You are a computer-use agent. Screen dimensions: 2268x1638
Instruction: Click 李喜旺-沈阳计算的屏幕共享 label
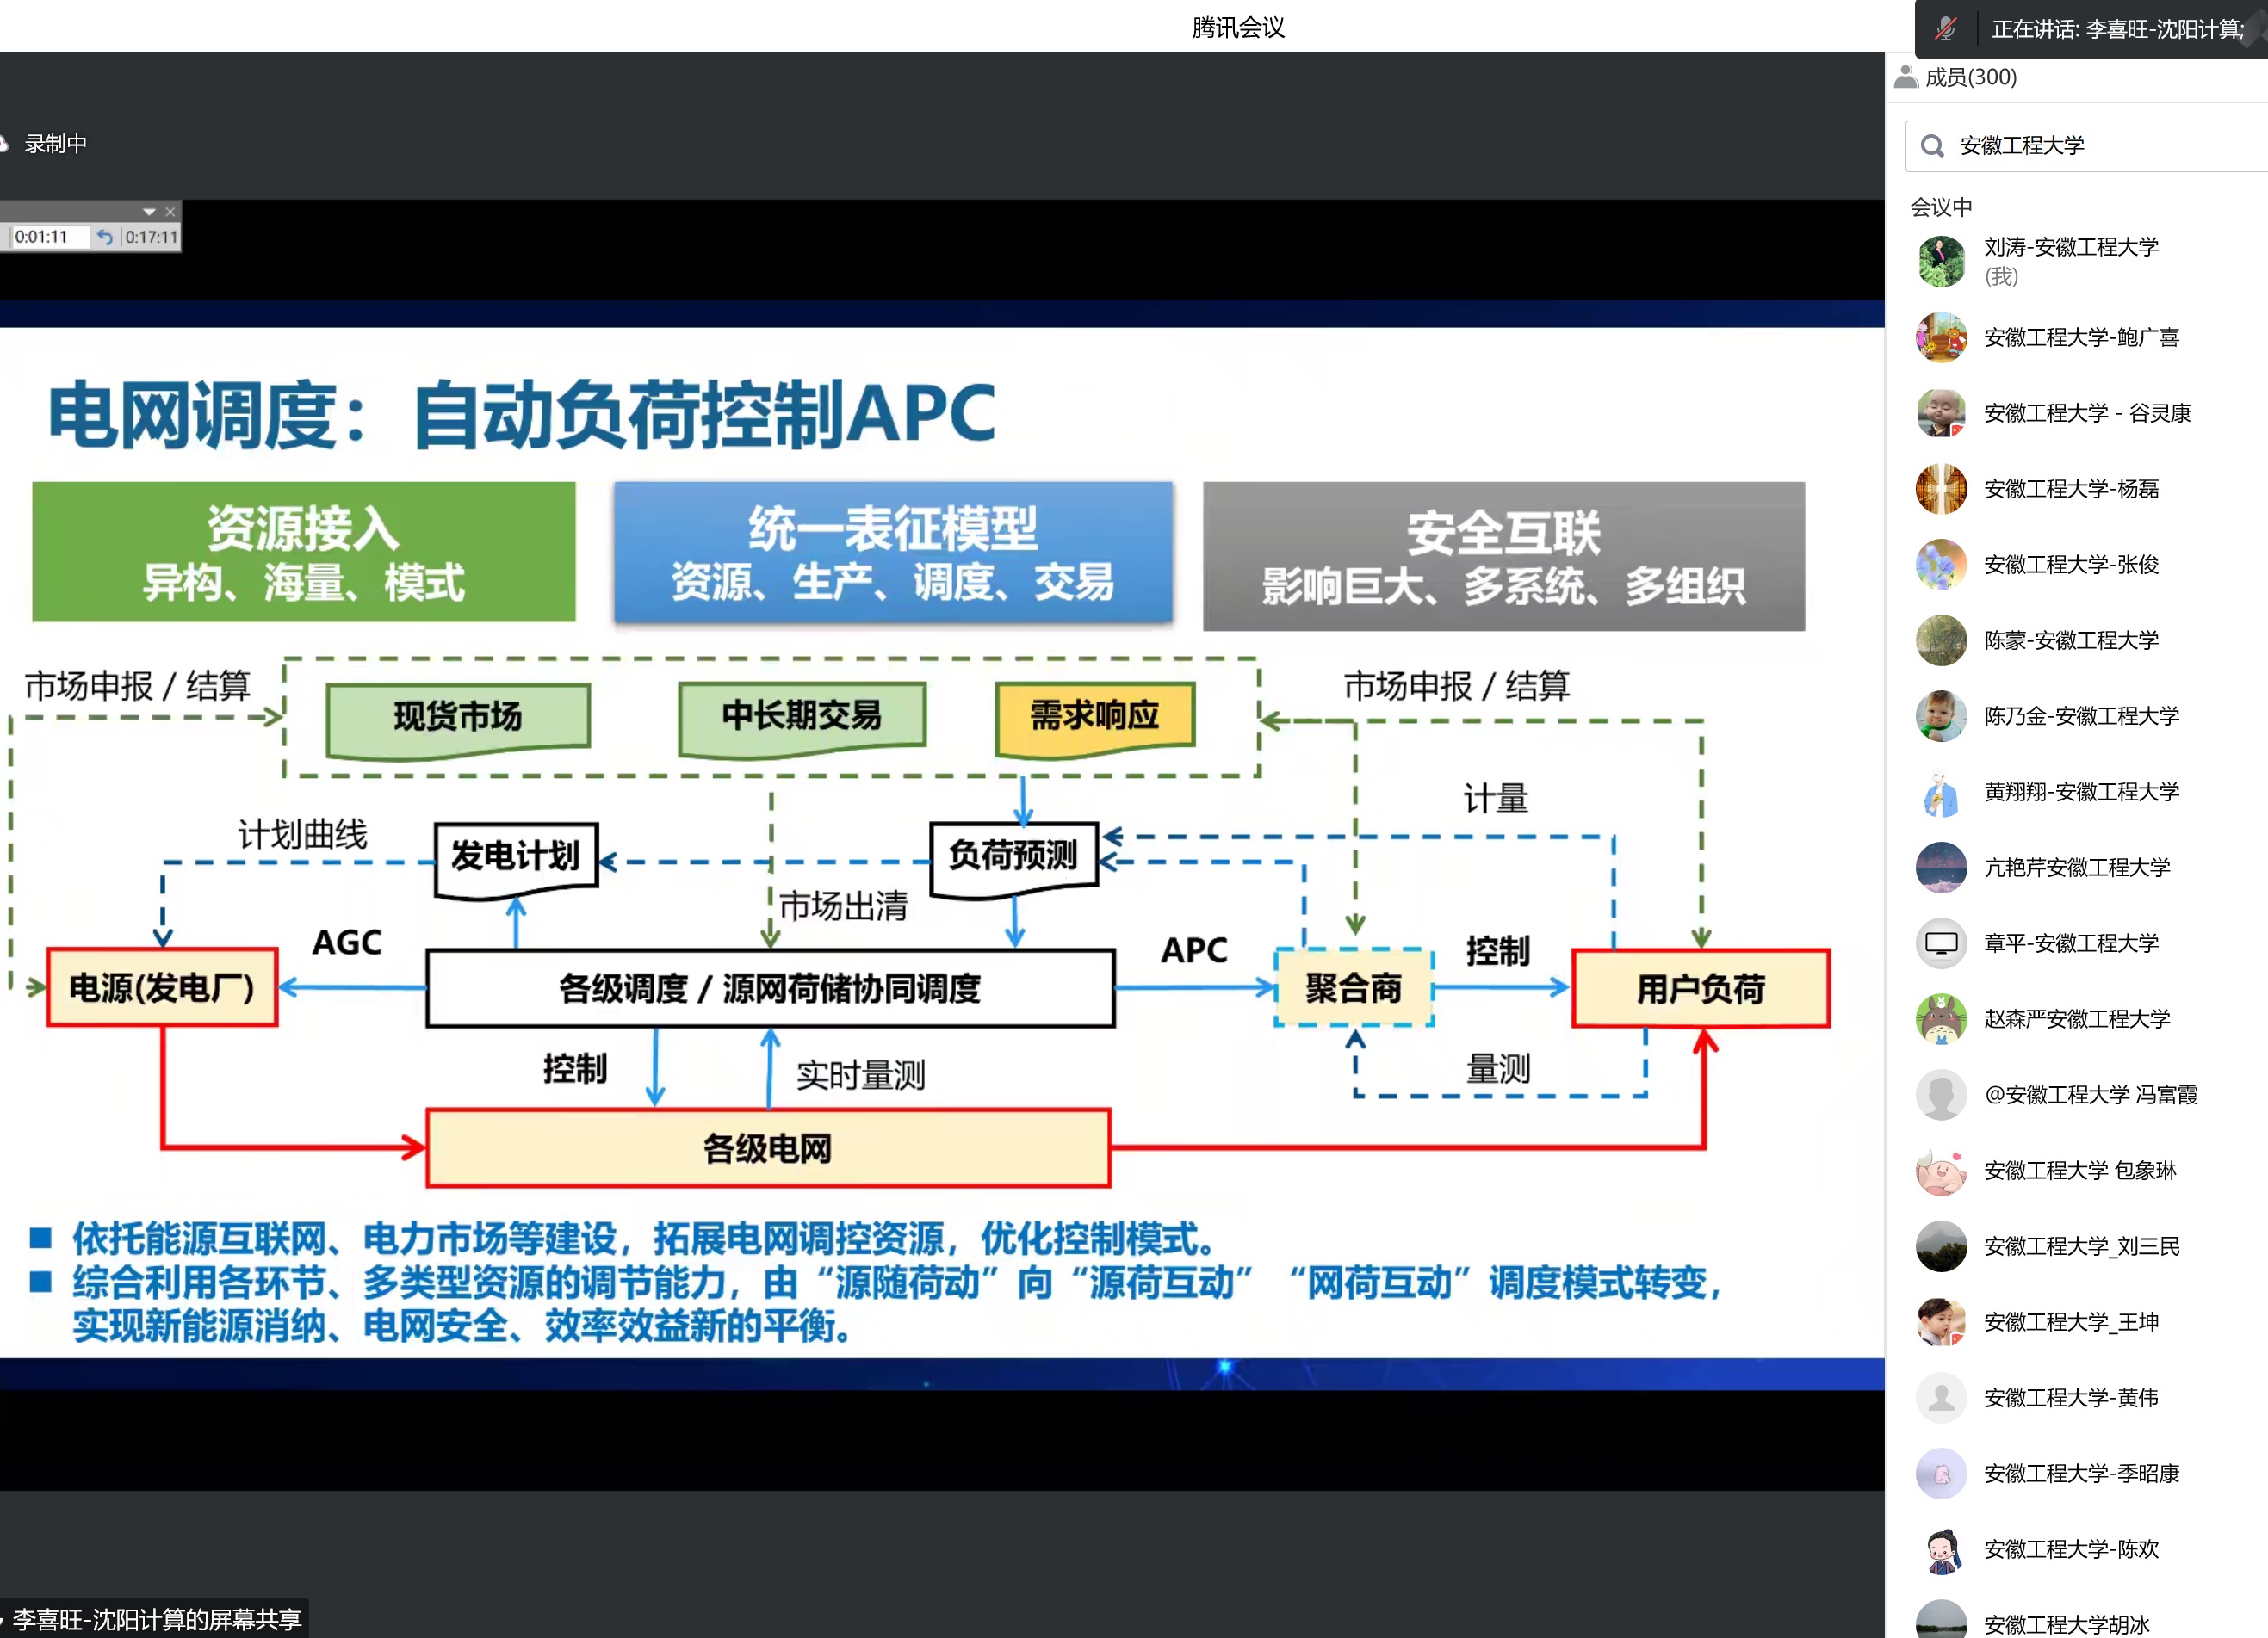[156, 1619]
